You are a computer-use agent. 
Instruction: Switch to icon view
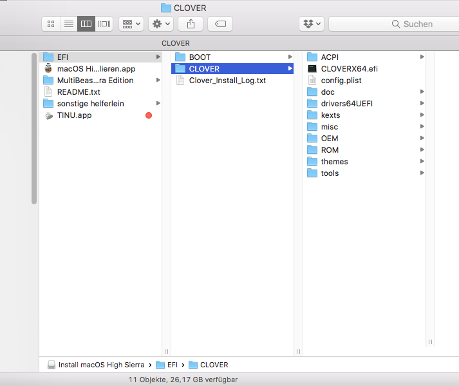[51, 24]
